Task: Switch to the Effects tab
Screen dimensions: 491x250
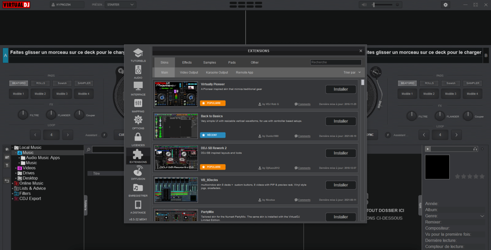Action: click(187, 62)
